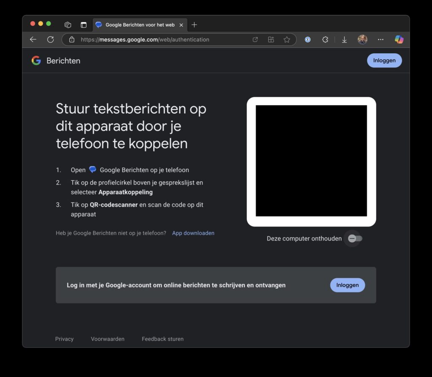Click the Google G logo
Image resolution: width=432 pixels, height=377 pixels.
[x=36, y=60]
